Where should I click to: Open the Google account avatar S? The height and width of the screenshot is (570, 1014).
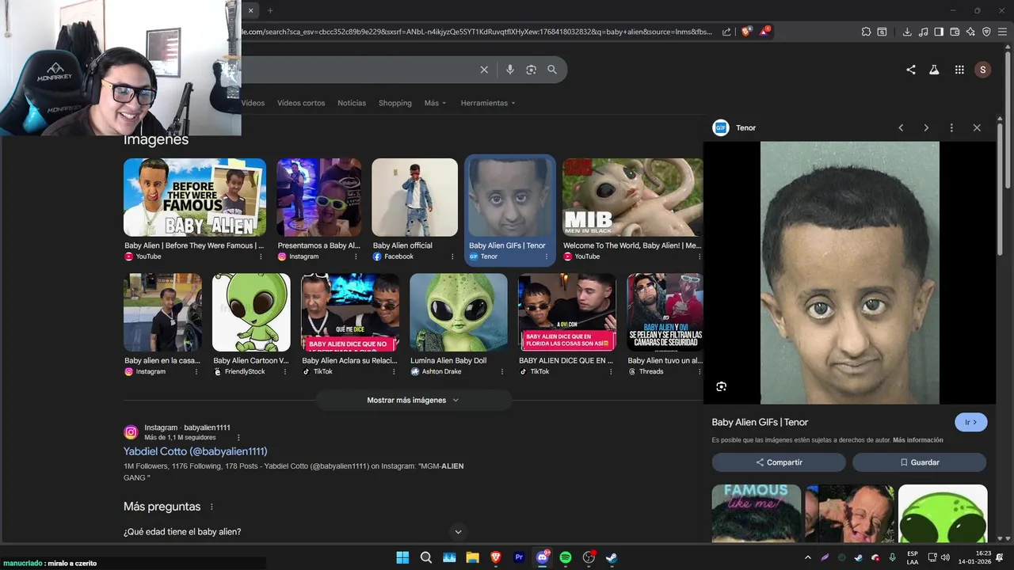(983, 70)
